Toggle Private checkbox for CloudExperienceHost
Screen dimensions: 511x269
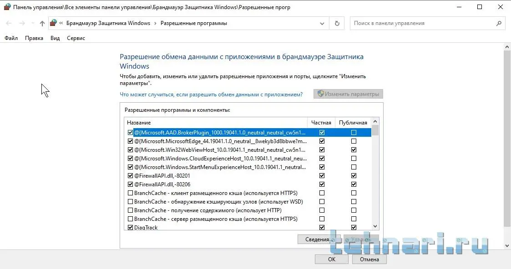322,159
